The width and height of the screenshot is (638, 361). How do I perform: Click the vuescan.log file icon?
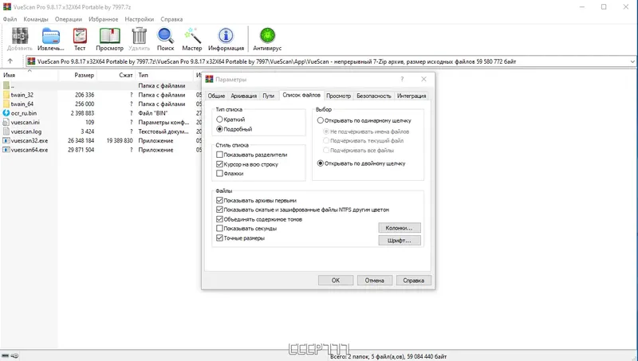[x=6, y=131]
